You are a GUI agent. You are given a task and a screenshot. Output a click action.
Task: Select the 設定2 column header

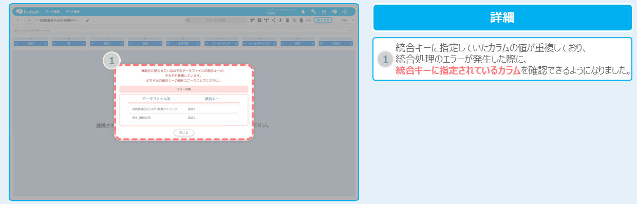107,43
